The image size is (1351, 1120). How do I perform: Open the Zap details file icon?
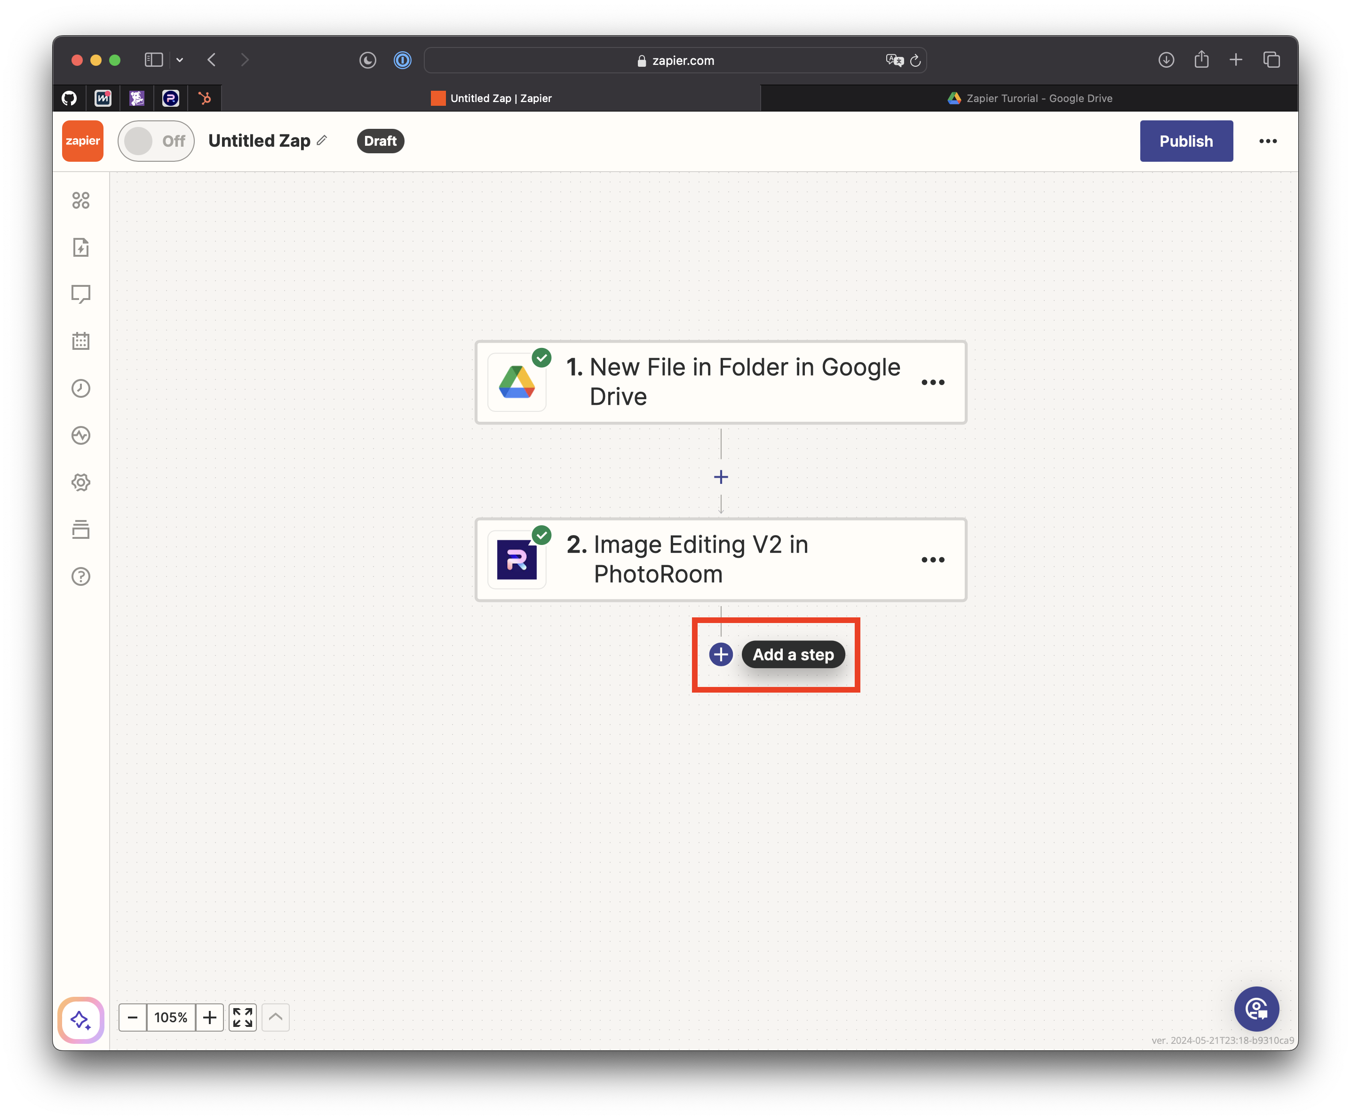tap(81, 247)
